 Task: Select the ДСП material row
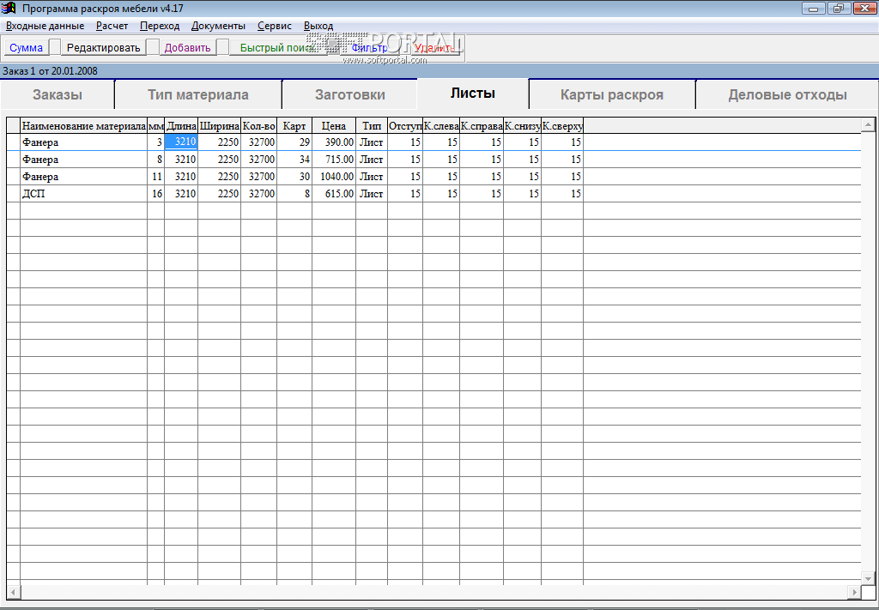point(433,194)
